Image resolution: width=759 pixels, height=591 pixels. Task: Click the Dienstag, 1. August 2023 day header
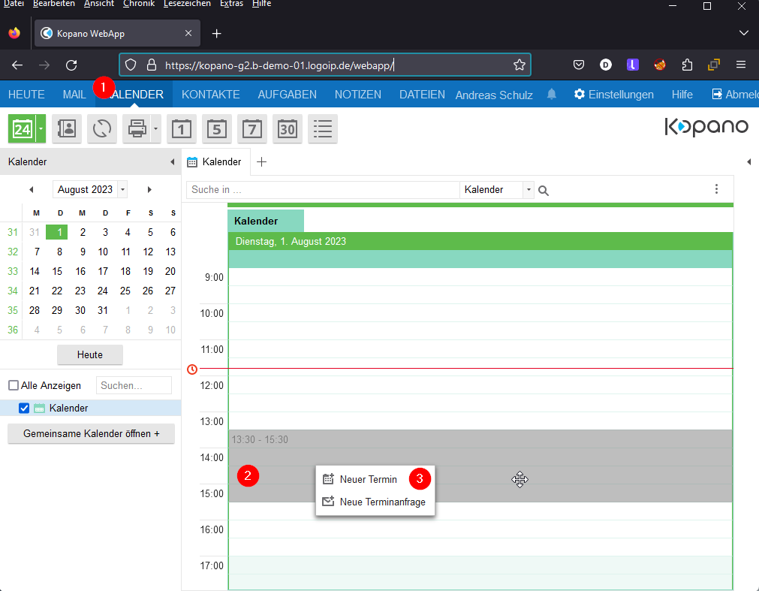click(x=480, y=241)
